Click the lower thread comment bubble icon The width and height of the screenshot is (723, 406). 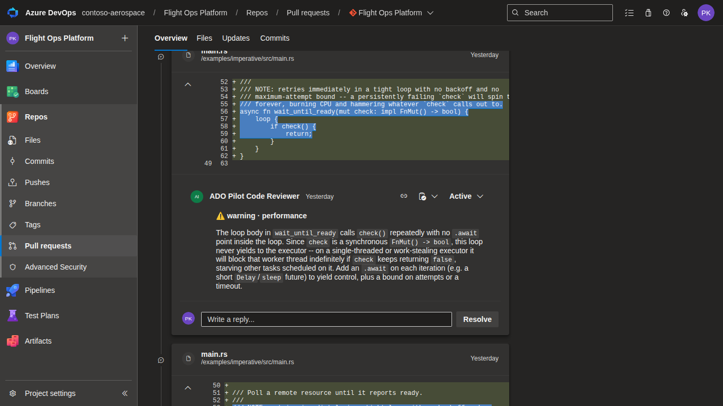click(x=161, y=360)
